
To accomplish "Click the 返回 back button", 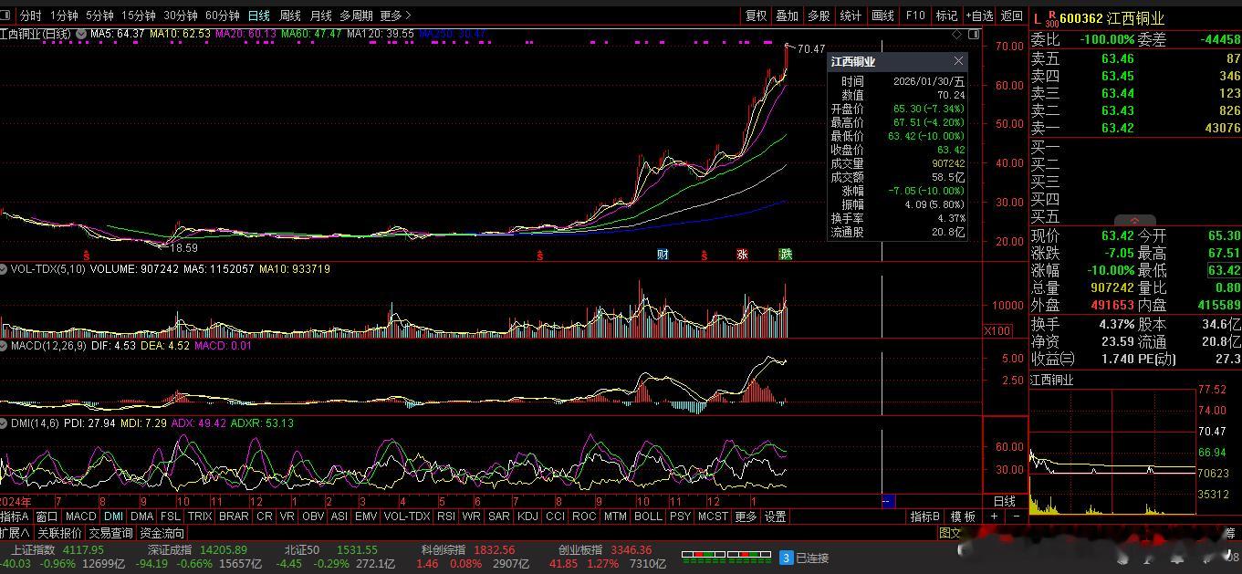I will click(1011, 16).
